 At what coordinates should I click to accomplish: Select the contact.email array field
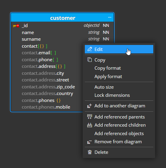pos(39,53)
